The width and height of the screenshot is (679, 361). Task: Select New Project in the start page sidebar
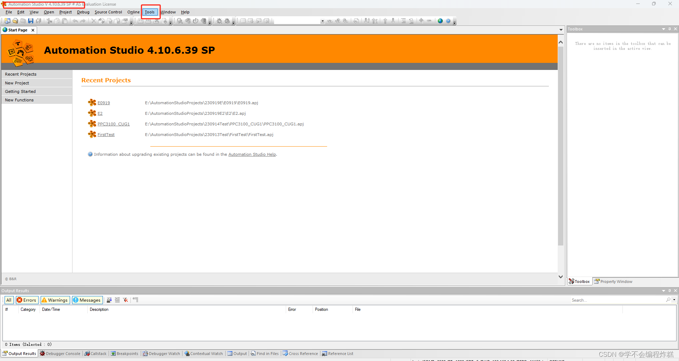tap(37, 83)
